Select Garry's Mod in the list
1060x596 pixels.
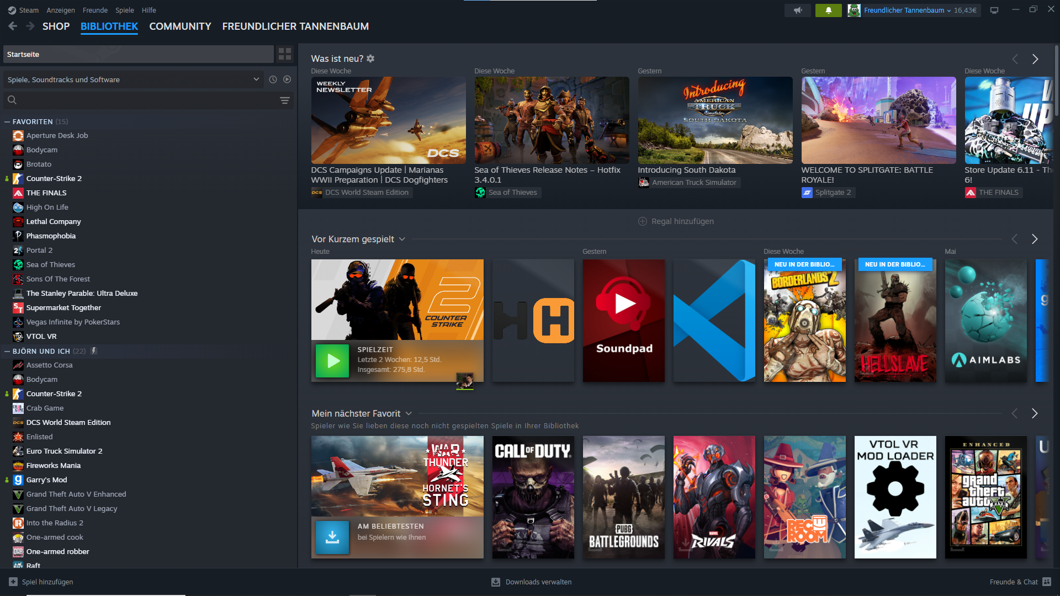[46, 480]
